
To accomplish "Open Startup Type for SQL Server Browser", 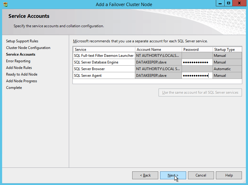I will [227, 69].
